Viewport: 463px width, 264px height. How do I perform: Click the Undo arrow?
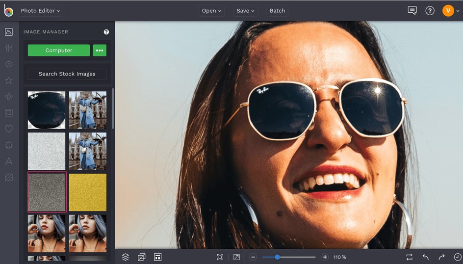pos(425,257)
